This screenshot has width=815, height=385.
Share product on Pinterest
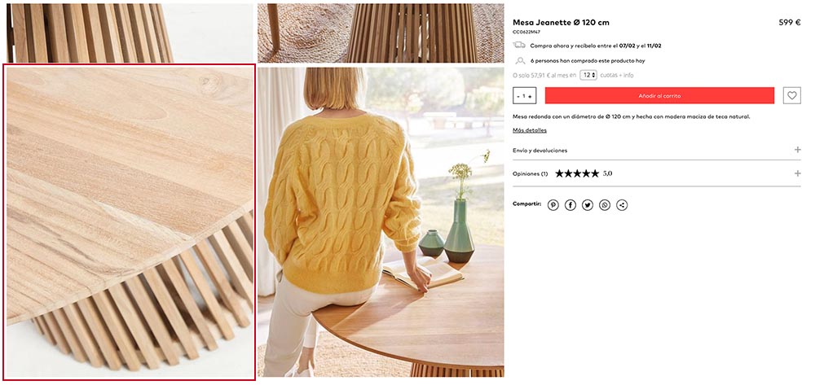click(553, 205)
